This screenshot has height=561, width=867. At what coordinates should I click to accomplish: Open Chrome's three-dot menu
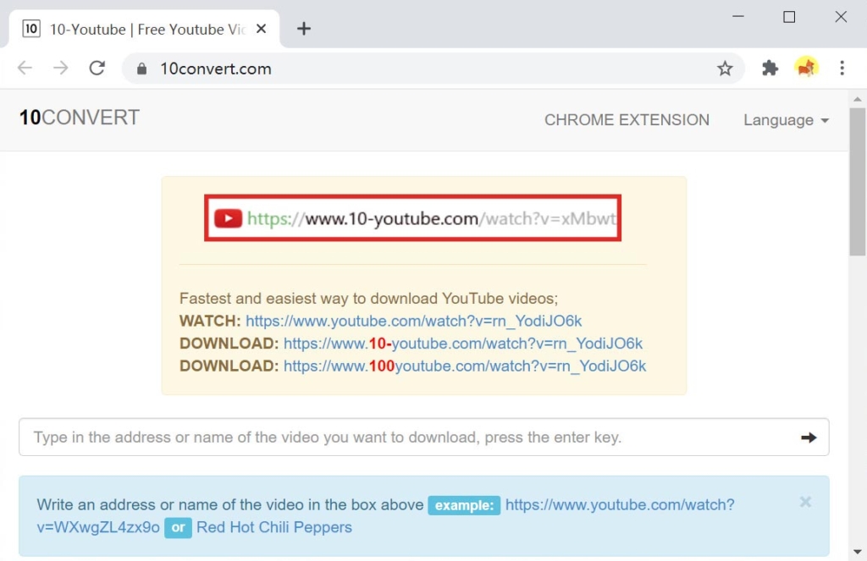(842, 68)
